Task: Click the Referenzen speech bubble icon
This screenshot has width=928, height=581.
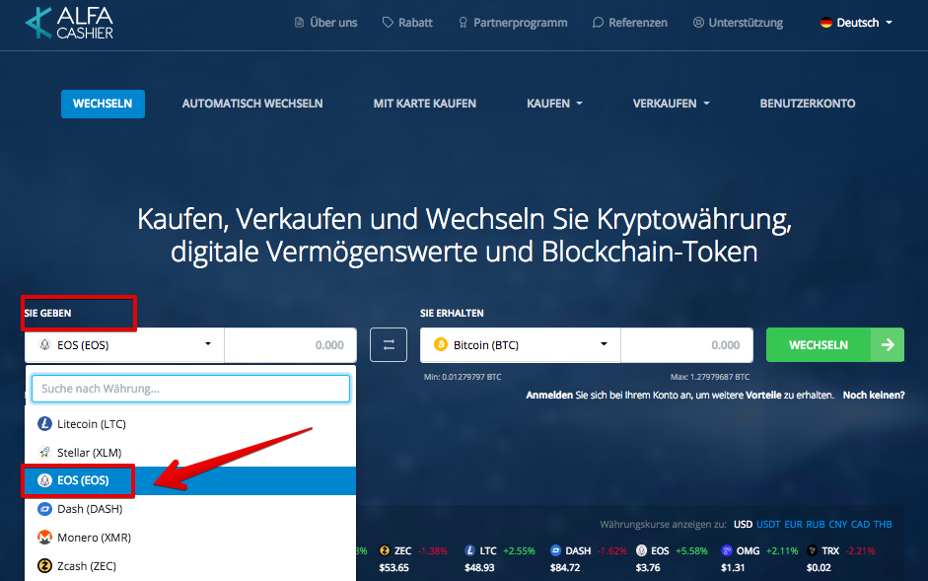Action: (598, 23)
